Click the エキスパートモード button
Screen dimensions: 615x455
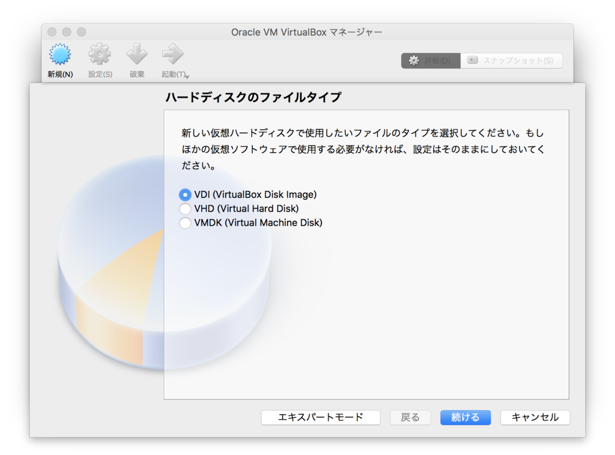[321, 417]
